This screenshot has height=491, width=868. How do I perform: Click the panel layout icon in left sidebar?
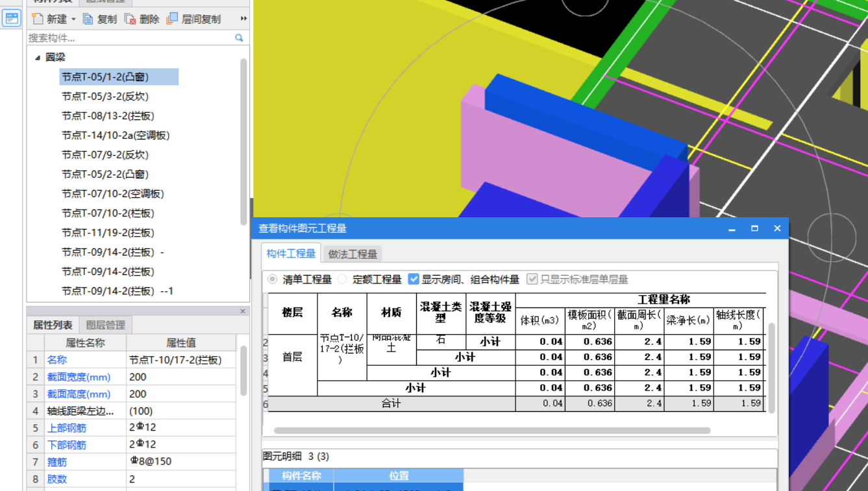click(x=12, y=18)
